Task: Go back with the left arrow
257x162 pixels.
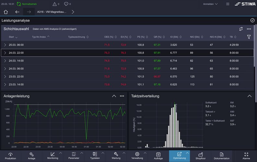Action: [18, 12]
